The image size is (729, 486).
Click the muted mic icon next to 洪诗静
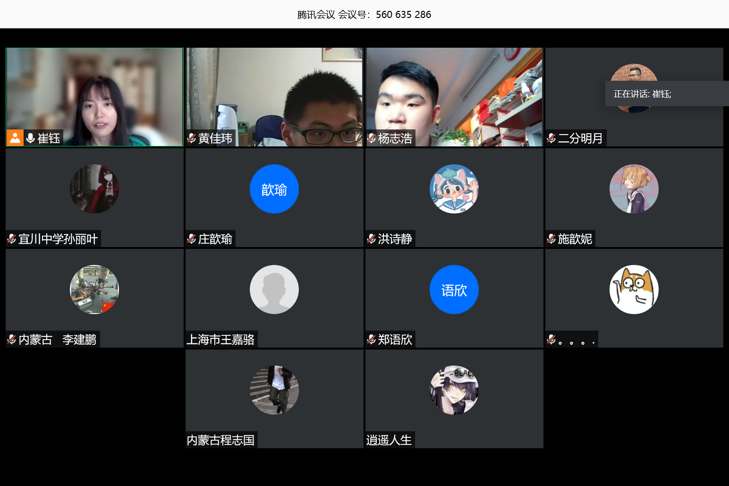372,239
